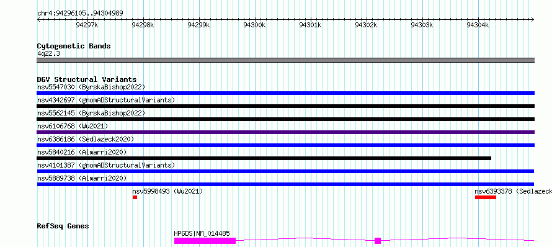Click the 94297k ruler label
Image resolution: width=552 pixels, height=247 pixels.
tap(87, 25)
